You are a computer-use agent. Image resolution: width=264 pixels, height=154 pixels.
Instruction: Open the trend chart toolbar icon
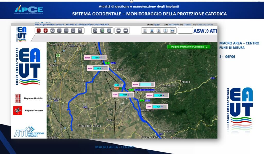pos(66,31)
